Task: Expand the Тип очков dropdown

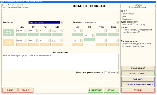Action: pyautogui.click(x=61, y=22)
